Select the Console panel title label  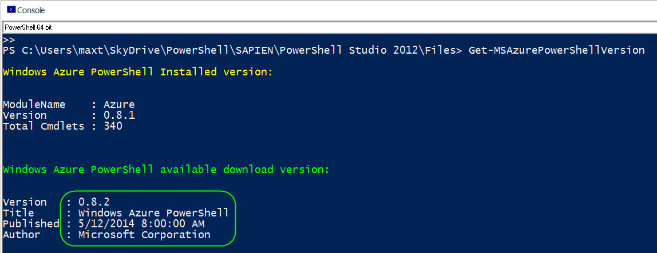pyautogui.click(x=31, y=10)
